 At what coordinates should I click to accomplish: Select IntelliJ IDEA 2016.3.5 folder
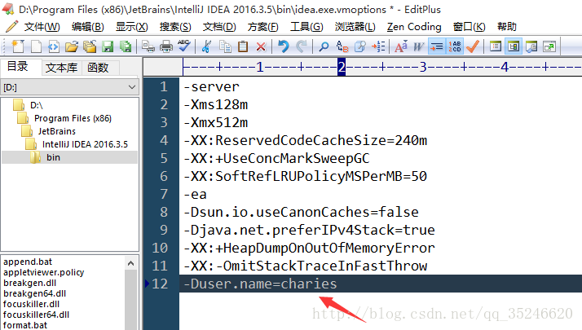(x=85, y=144)
